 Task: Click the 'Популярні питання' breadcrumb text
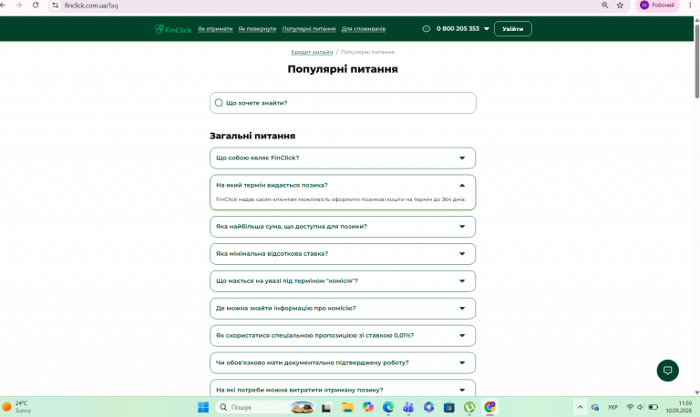pyautogui.click(x=367, y=52)
